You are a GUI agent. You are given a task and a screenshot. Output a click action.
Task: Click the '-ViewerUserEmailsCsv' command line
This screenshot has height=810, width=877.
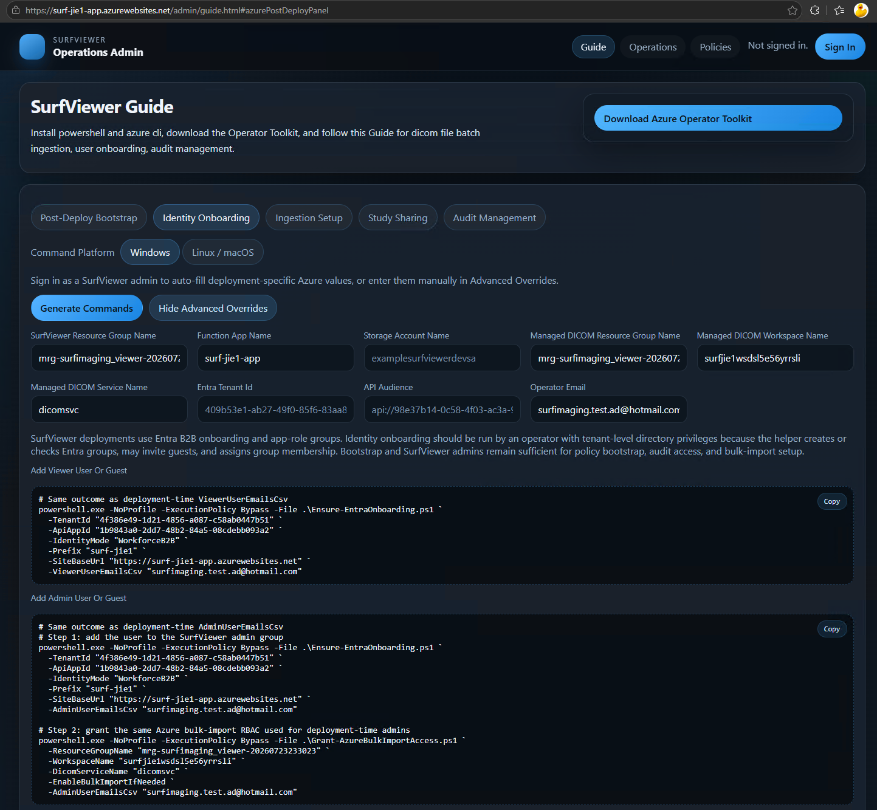(x=175, y=571)
